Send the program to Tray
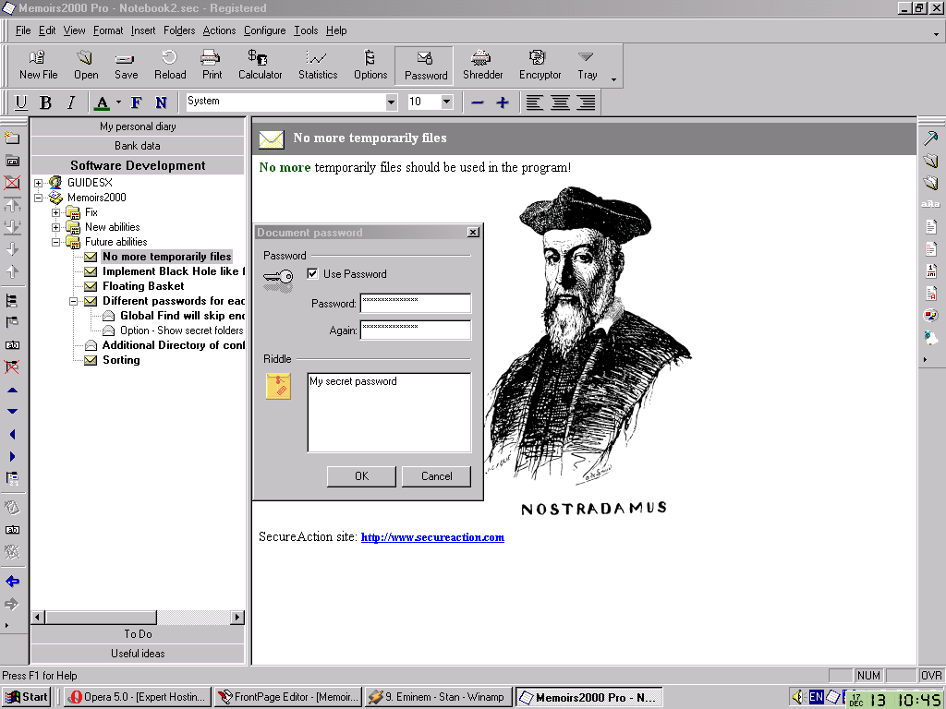The width and height of the screenshot is (946, 709). (587, 65)
